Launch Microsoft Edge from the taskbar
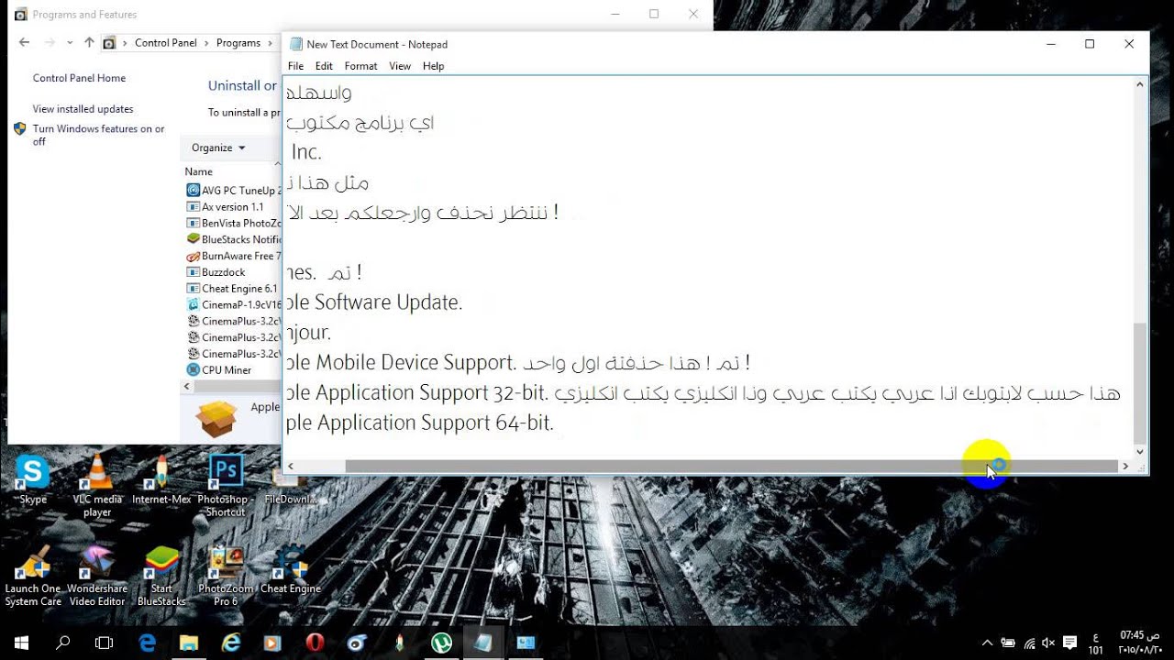This screenshot has width=1174, height=660. click(147, 643)
